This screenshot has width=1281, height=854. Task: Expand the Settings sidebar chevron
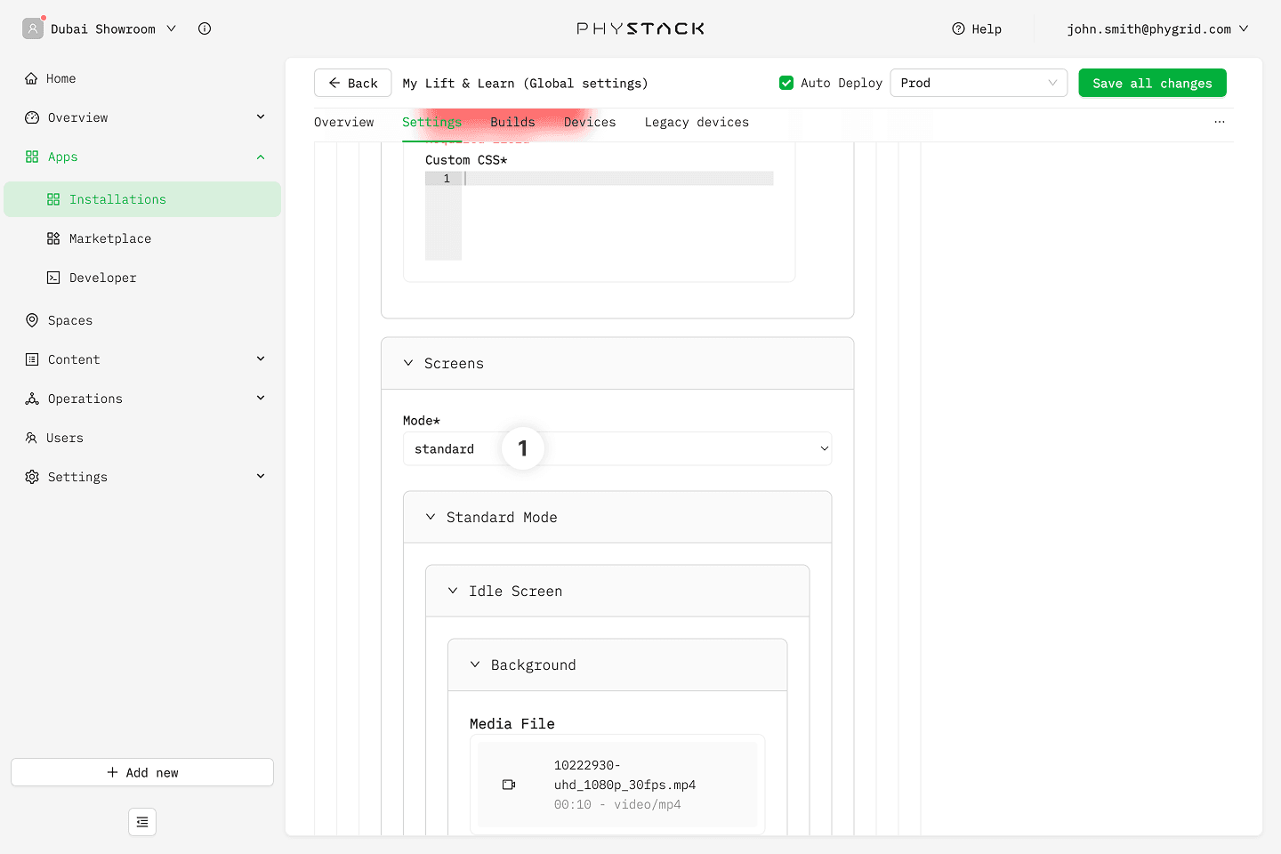click(x=261, y=476)
